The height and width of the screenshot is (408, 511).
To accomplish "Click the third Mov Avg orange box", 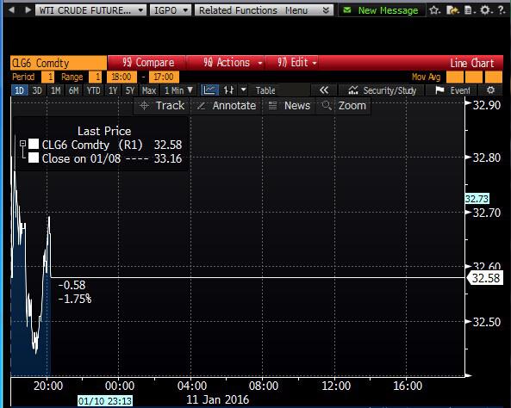I will click(494, 77).
